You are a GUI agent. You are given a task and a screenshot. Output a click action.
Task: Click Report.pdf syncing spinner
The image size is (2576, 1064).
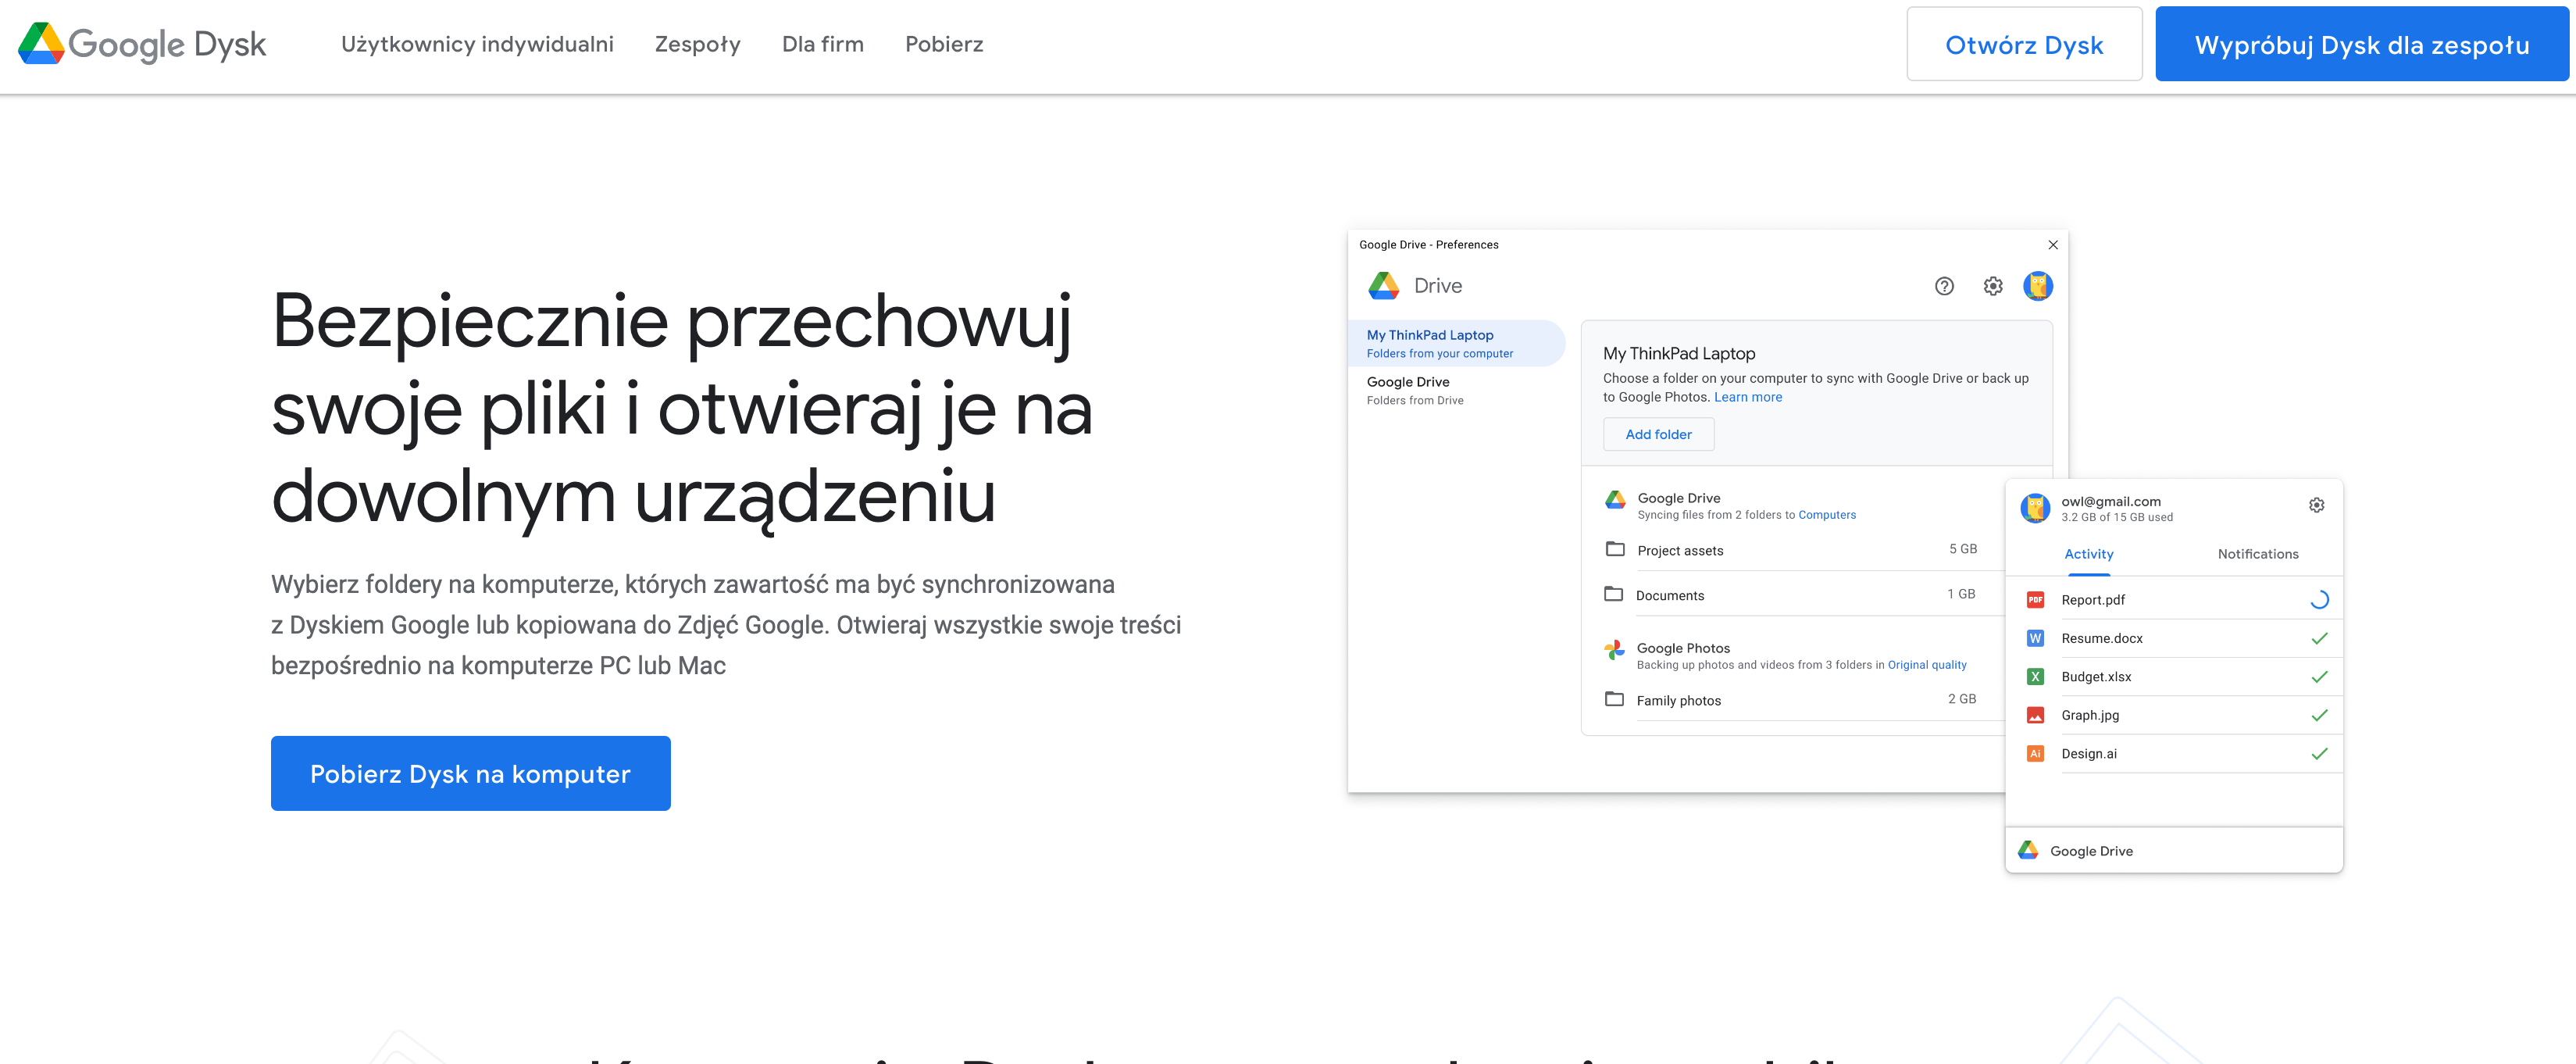2319,600
